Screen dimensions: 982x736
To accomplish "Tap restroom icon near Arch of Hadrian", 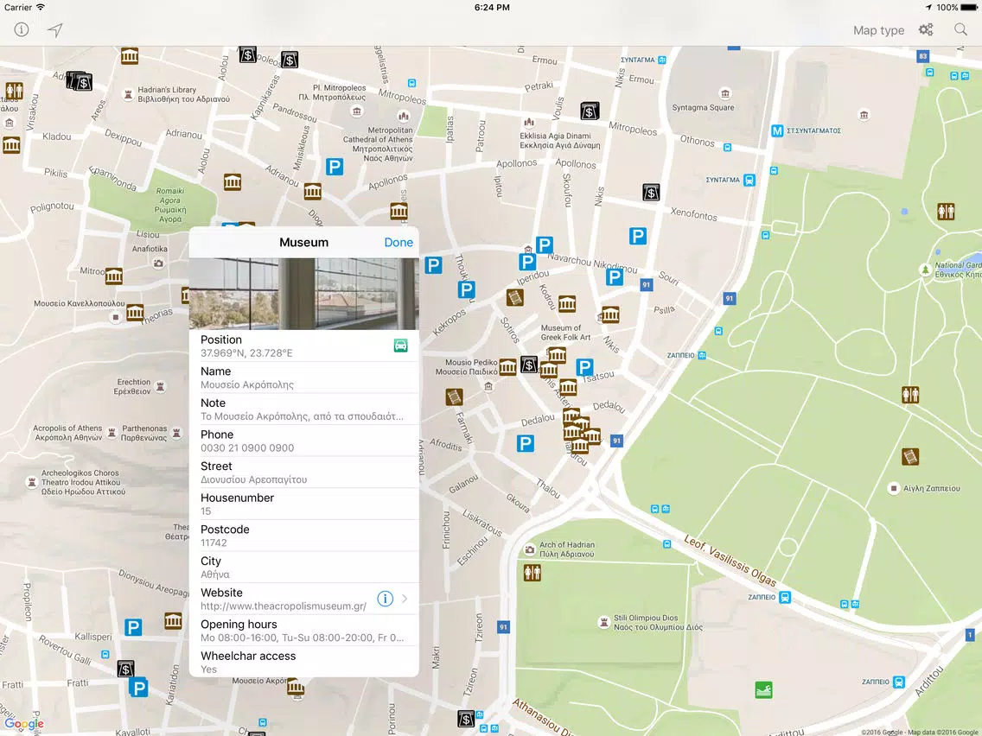I will pyautogui.click(x=532, y=573).
